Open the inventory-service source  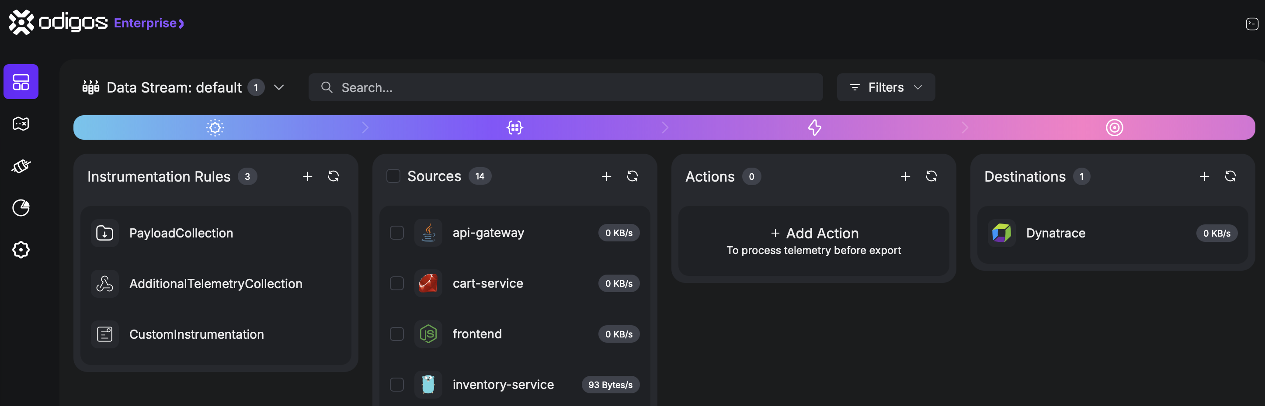click(x=514, y=385)
